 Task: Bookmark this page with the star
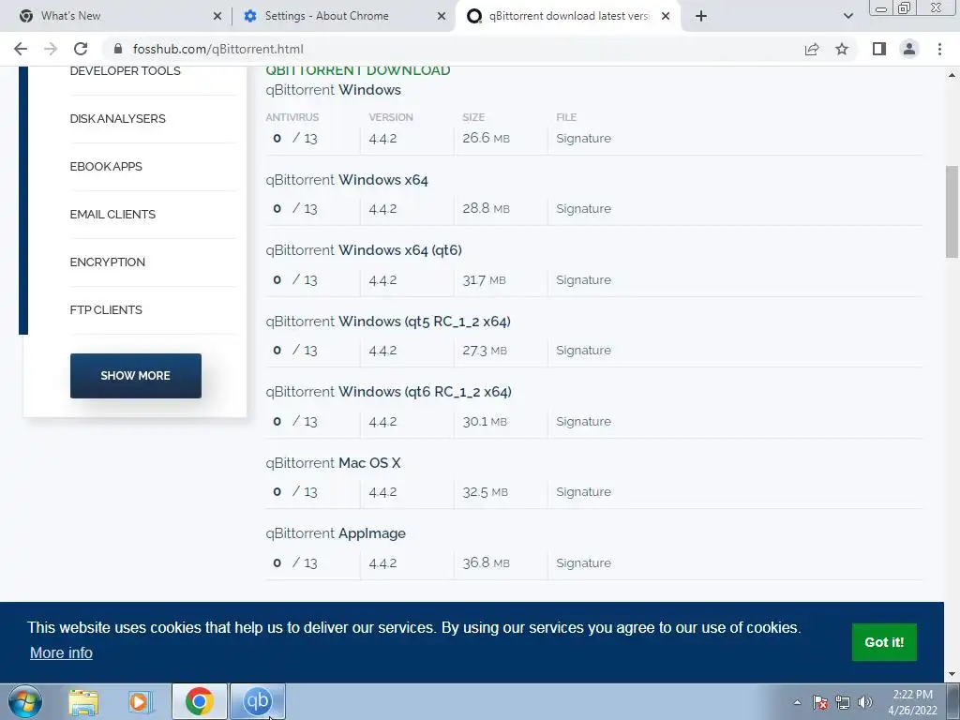[842, 49]
